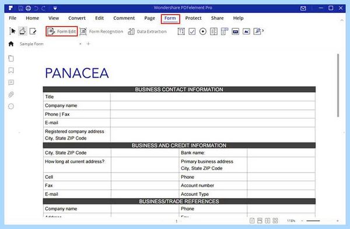Switch to the Edit tab
Viewport: 350px width, 229px height.
99,18
